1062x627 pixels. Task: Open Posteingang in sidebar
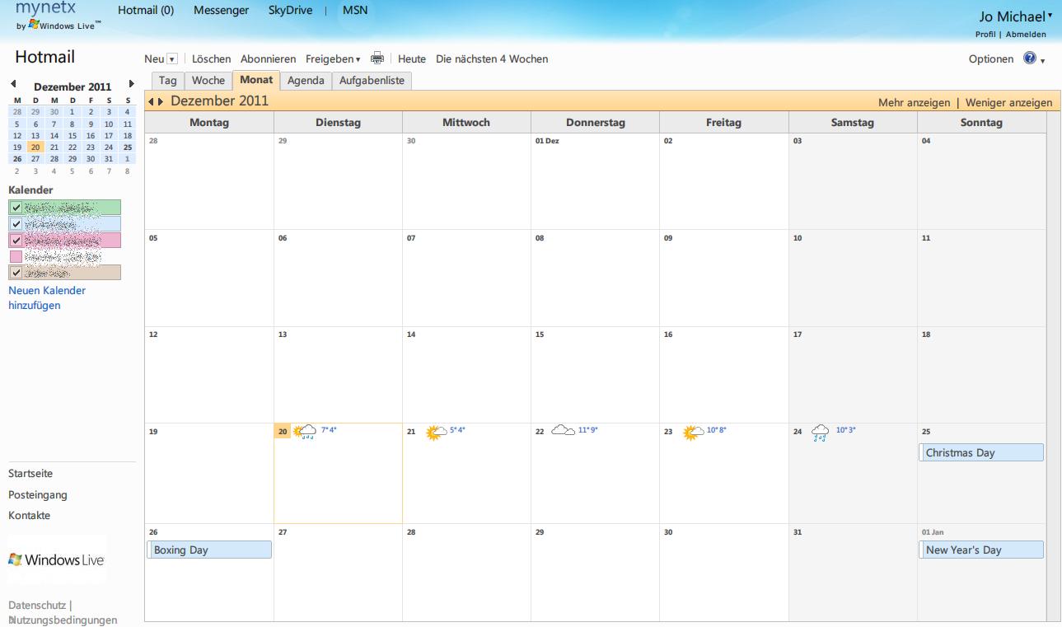[38, 495]
